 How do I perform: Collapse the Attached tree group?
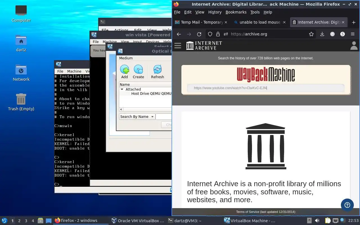(x=122, y=89)
